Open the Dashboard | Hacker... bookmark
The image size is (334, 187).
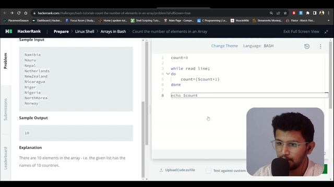click(x=47, y=21)
